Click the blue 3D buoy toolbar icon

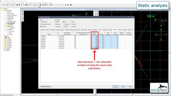coord(20,5)
